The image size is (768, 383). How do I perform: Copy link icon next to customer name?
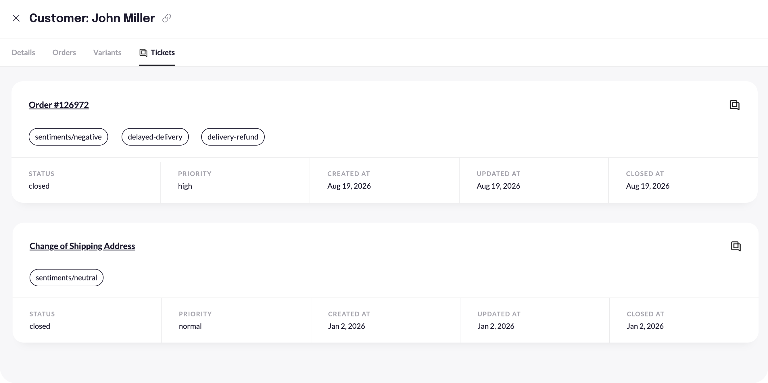click(167, 18)
